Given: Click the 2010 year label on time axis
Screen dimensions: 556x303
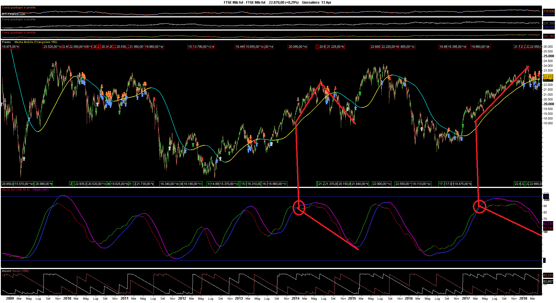Looking at the screenshot, I should pyautogui.click(x=67, y=299).
